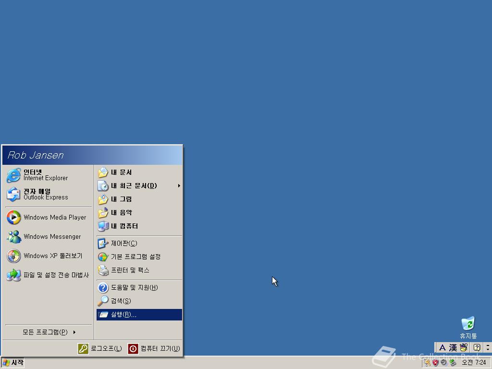Open 내 컴퓨터
This screenshot has width=492, height=369.
pyautogui.click(x=139, y=226)
